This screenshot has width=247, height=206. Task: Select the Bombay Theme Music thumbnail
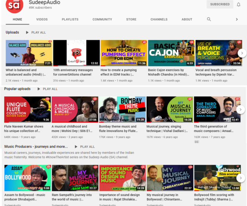[122, 109]
